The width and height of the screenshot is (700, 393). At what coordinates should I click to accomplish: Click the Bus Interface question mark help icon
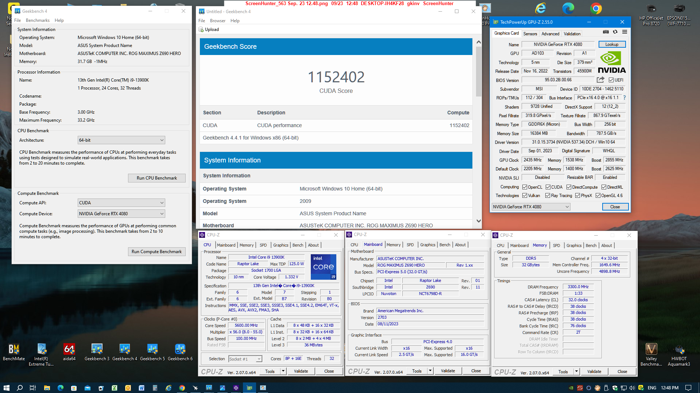click(624, 98)
